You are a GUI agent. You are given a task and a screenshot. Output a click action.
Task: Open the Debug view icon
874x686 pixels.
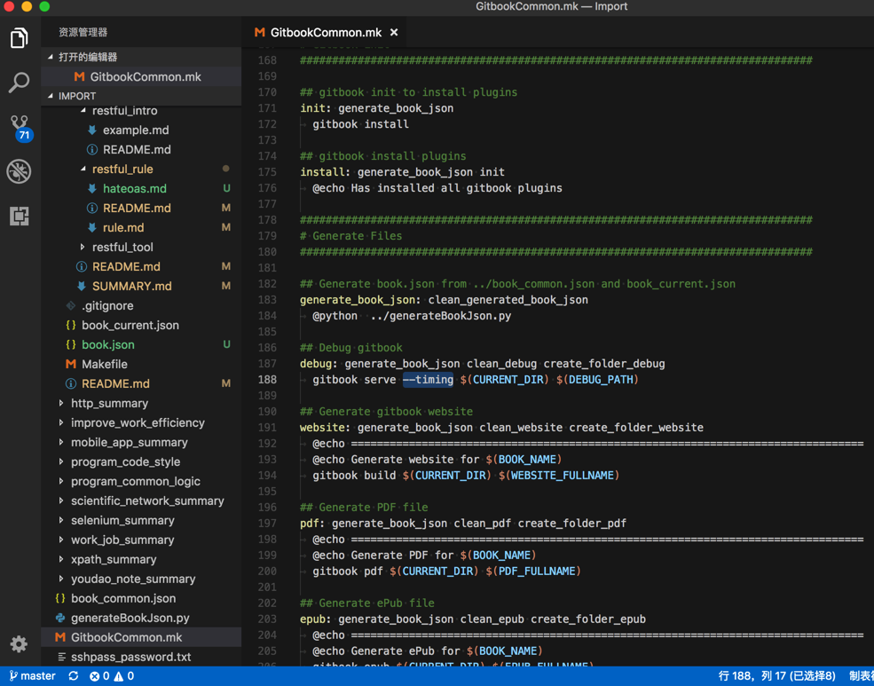pos(19,171)
